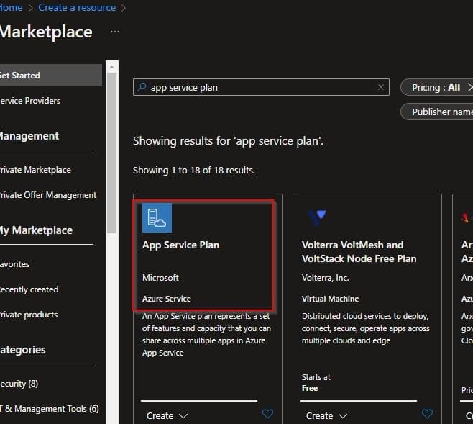Image resolution: width=473 pixels, height=424 pixels.
Task: Open the App Service Plan title link
Action: (180, 245)
